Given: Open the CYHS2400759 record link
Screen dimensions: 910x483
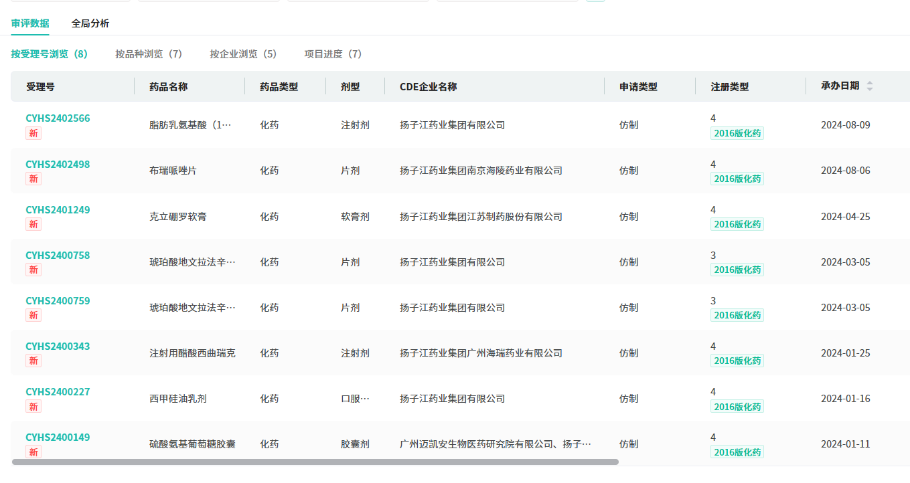Looking at the screenshot, I should pos(58,300).
